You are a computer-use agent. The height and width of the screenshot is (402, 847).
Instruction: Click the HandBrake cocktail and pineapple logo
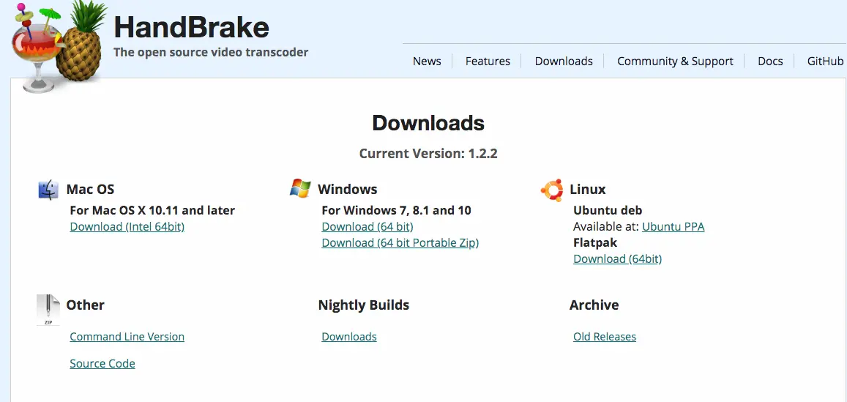click(x=55, y=46)
